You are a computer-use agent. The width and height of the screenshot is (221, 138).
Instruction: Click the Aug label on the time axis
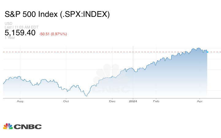click(20, 101)
